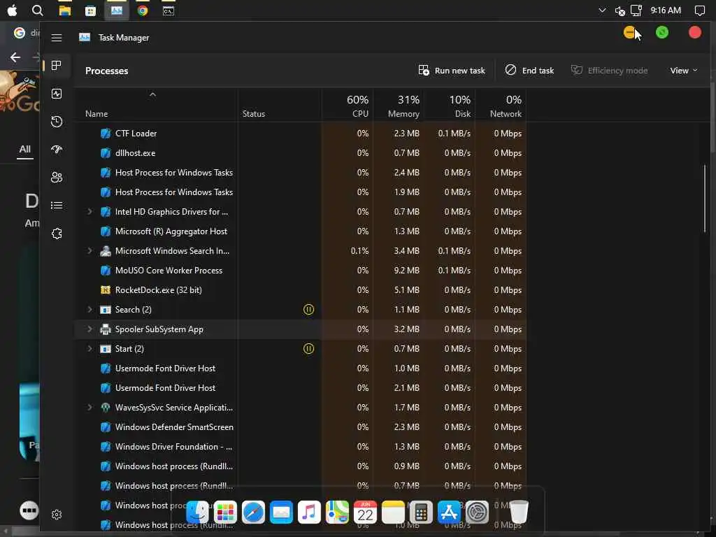The height and width of the screenshot is (537, 716).
Task: Select Microsoft (R) Aggregator Host row
Action: [301, 231]
